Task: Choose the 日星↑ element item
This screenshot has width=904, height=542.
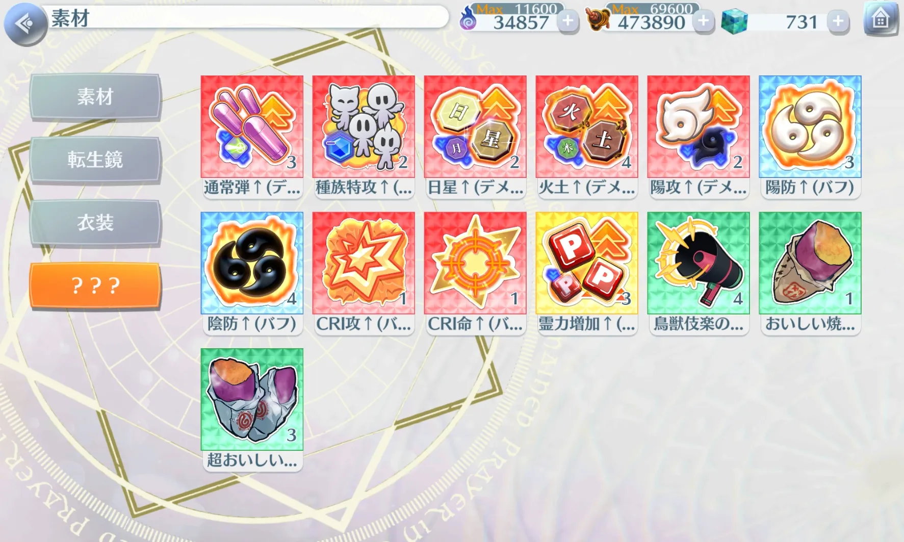Action: click(x=475, y=137)
